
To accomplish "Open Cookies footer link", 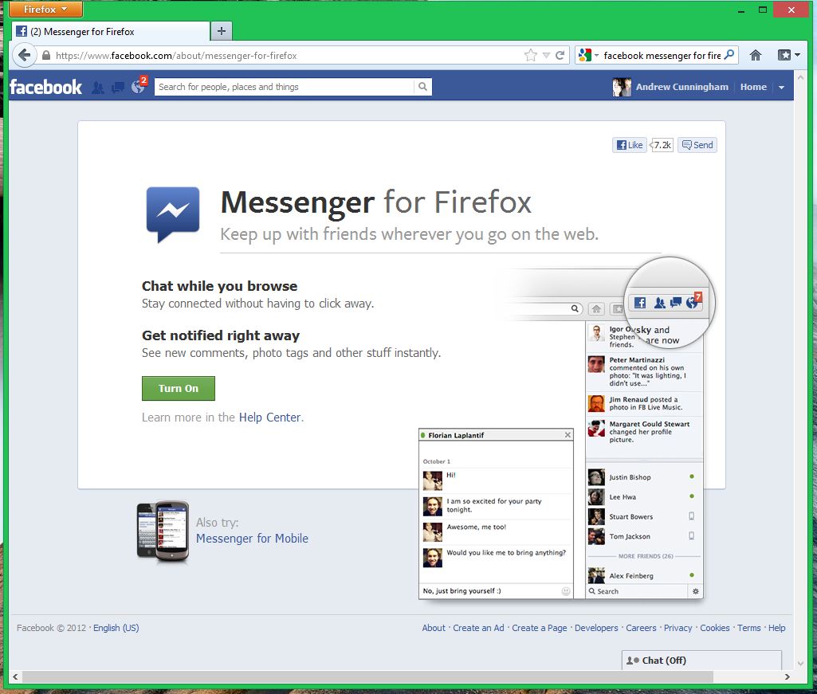I will (715, 628).
